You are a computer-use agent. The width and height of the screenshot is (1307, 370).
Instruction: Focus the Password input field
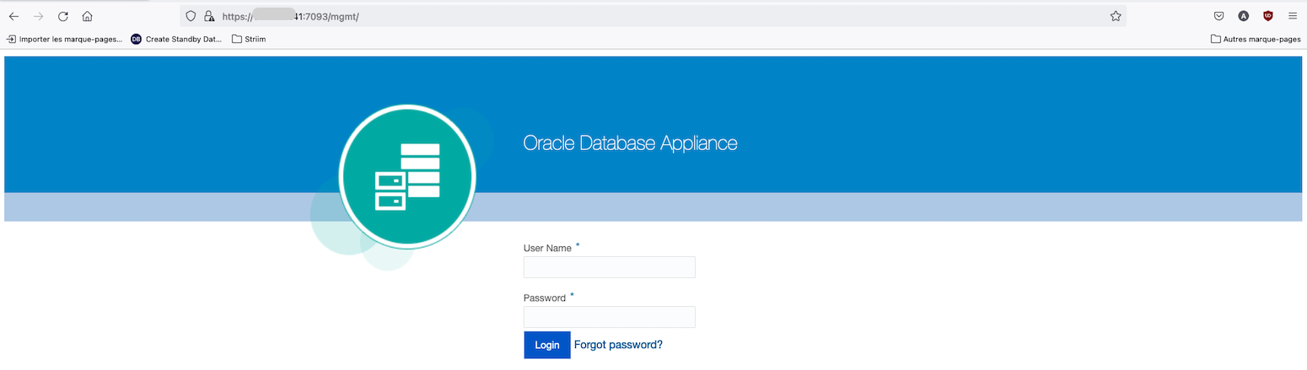(609, 317)
